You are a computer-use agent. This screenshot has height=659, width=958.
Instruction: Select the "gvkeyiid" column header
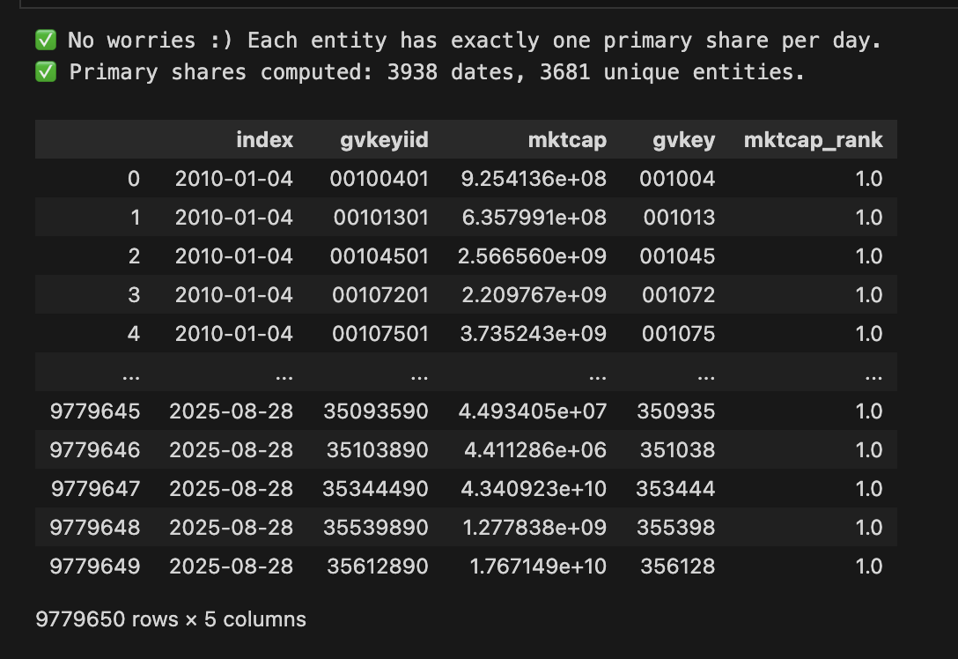(x=384, y=140)
